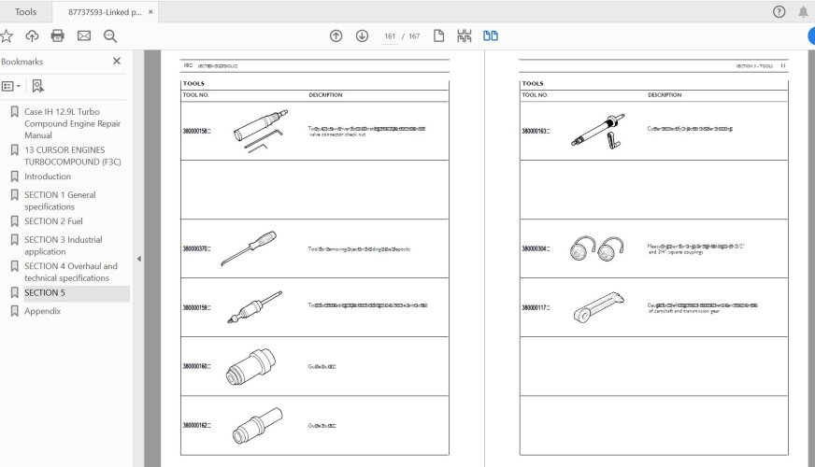Select the 87737593-Linked document tab
The image size is (815, 467).
[103, 12]
